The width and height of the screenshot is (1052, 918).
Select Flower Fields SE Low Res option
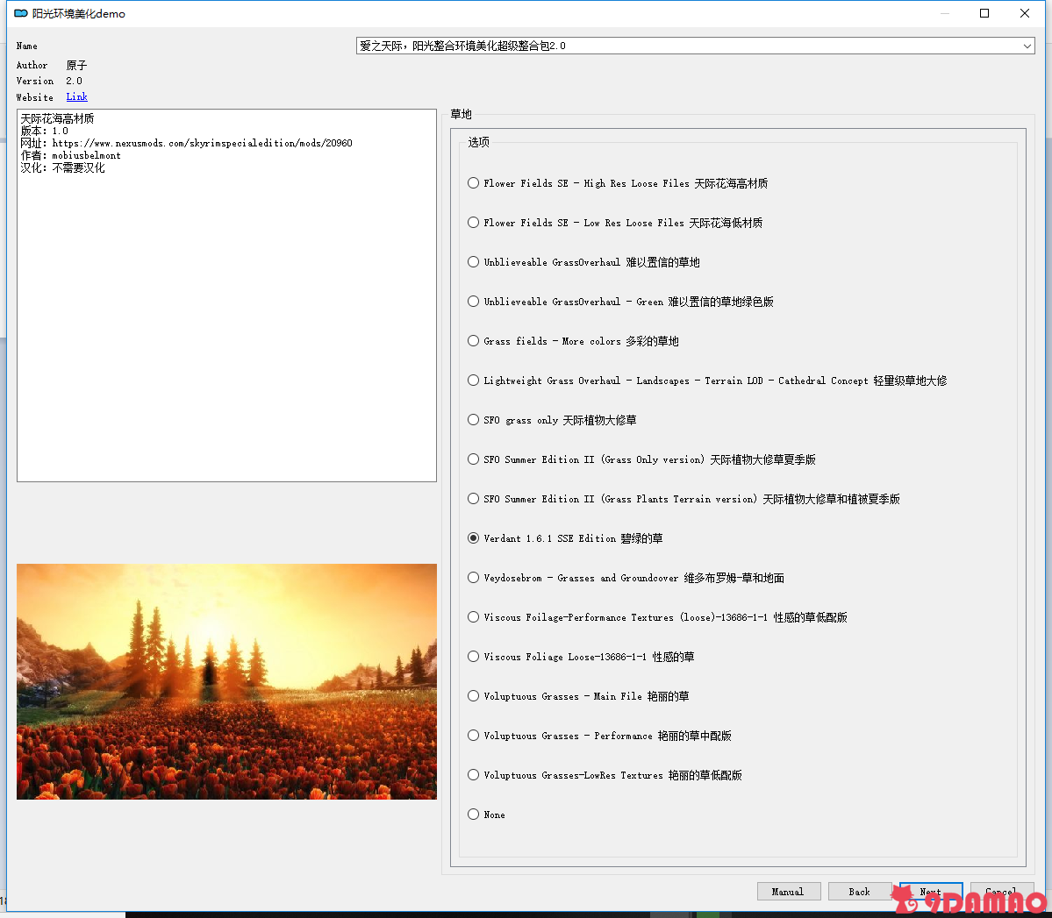click(x=474, y=223)
